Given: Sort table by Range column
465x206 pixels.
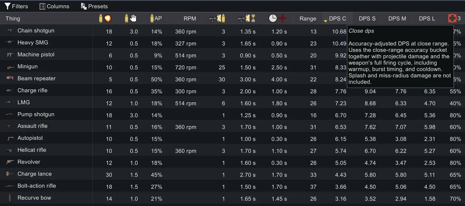Looking at the screenshot, I should [308, 19].
